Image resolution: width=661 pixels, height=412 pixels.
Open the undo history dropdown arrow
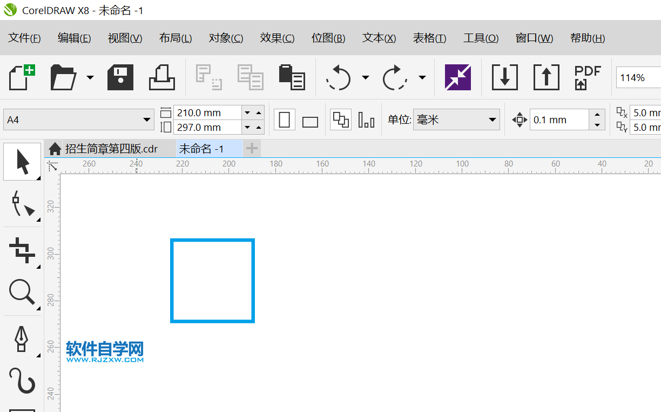tap(366, 77)
